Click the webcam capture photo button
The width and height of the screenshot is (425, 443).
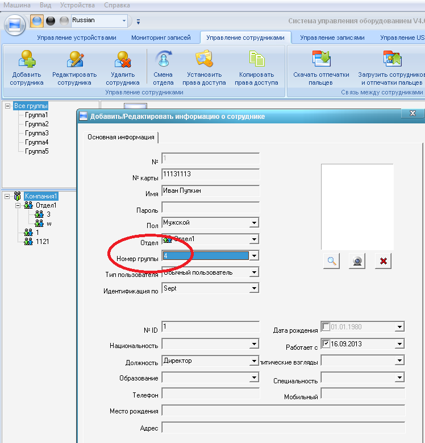[357, 261]
